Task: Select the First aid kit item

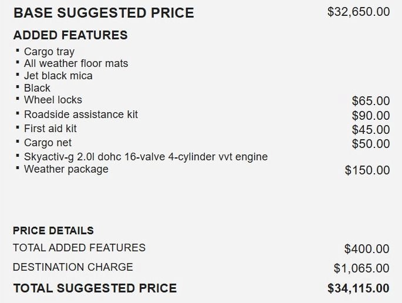Action: pos(50,129)
